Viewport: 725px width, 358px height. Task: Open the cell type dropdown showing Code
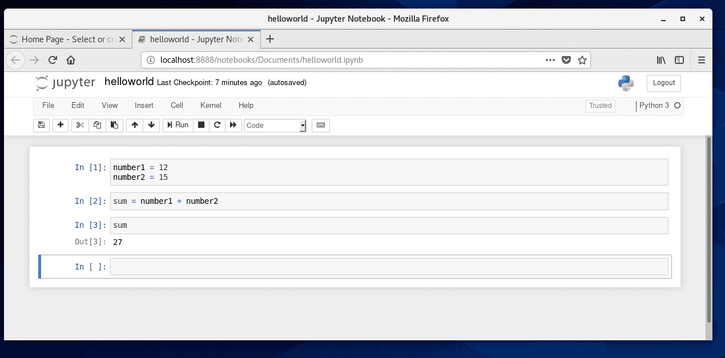pos(275,125)
